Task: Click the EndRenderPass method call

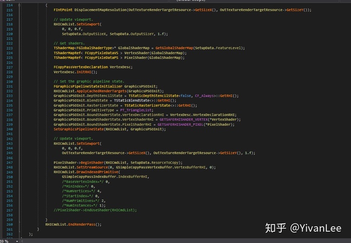Action: tap(82, 224)
